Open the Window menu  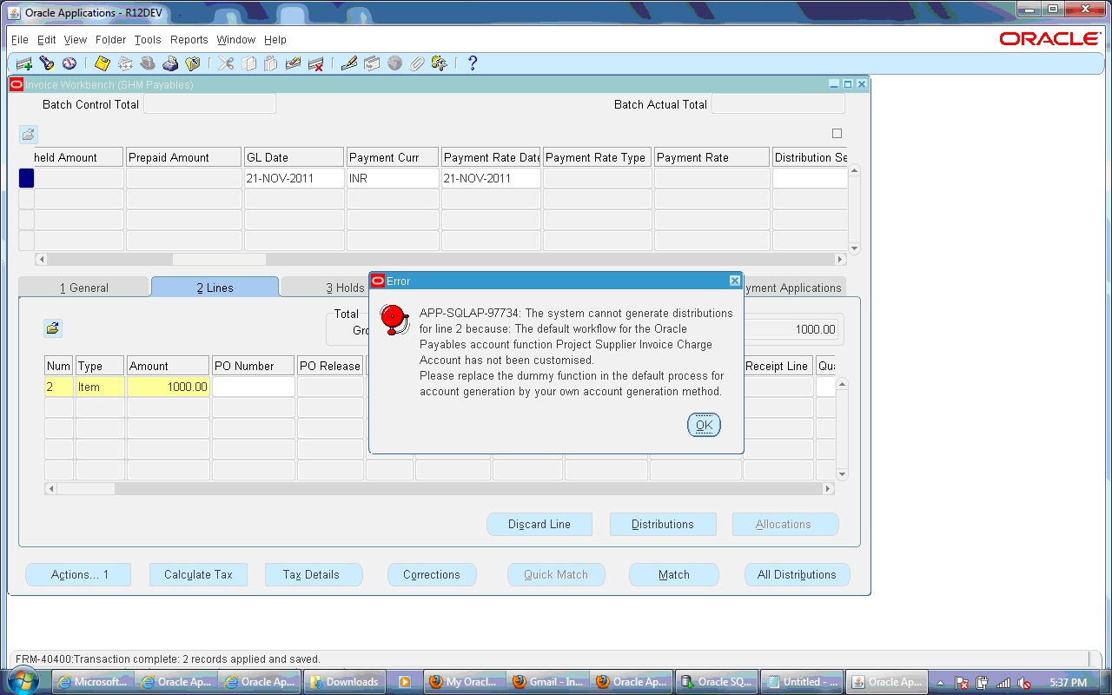(236, 40)
